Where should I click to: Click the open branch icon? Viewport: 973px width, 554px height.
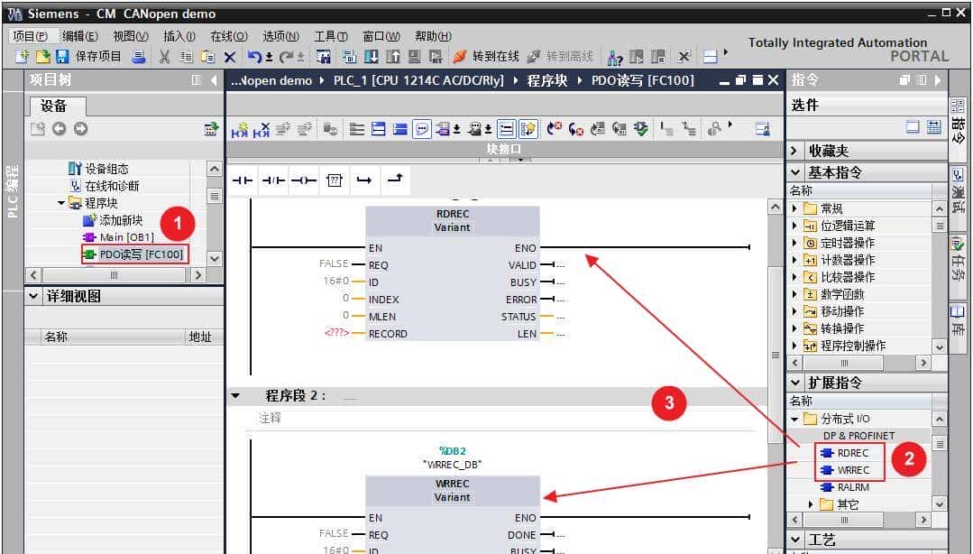(x=364, y=180)
